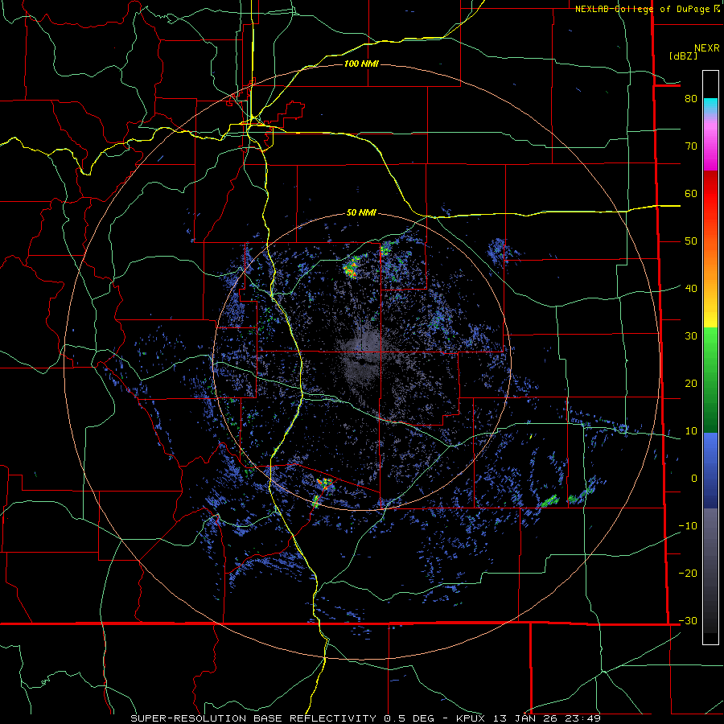Click the 30 value on the dBZ scale
724x724 pixels.
coord(691,335)
